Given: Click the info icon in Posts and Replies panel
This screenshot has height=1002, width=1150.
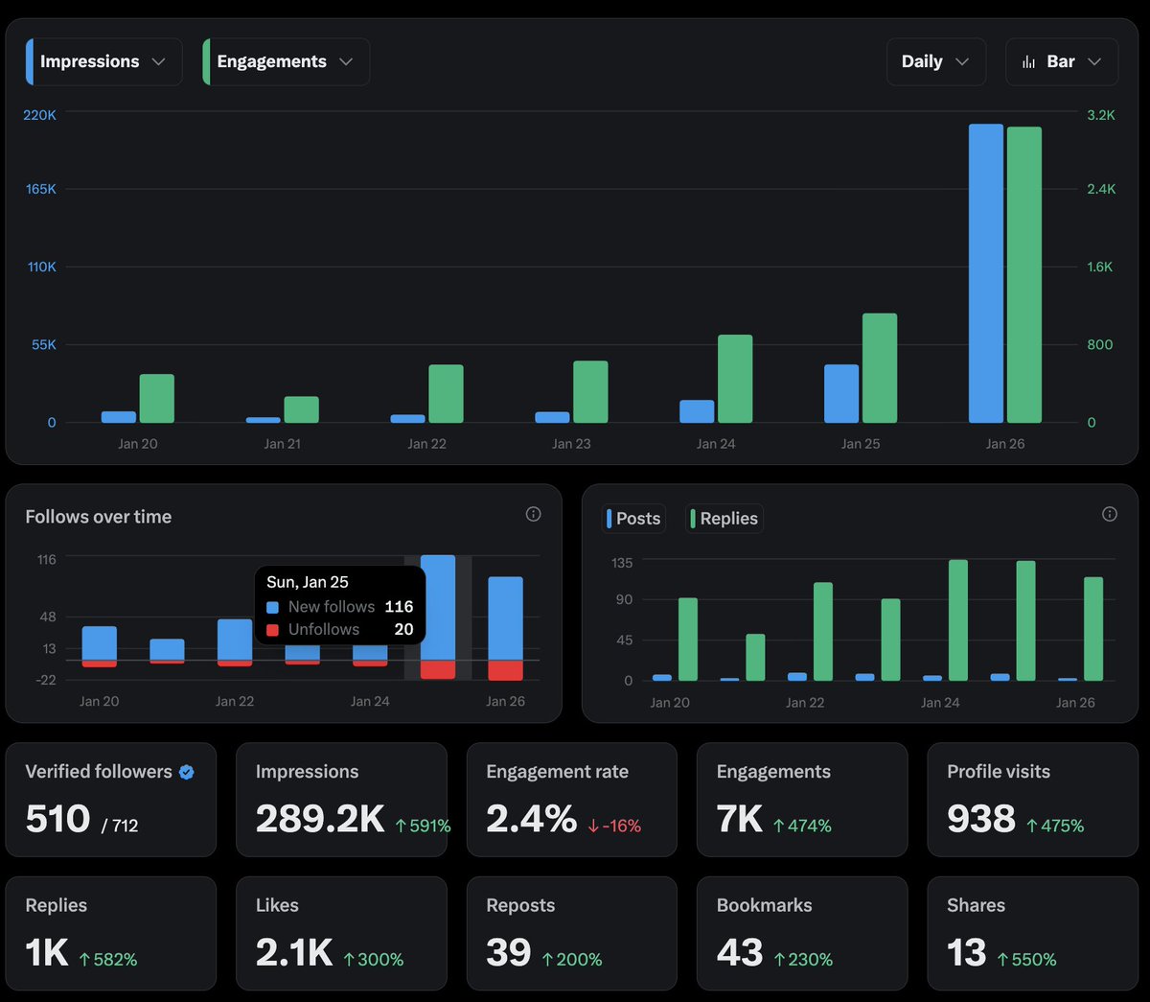Looking at the screenshot, I should coord(1110,514).
